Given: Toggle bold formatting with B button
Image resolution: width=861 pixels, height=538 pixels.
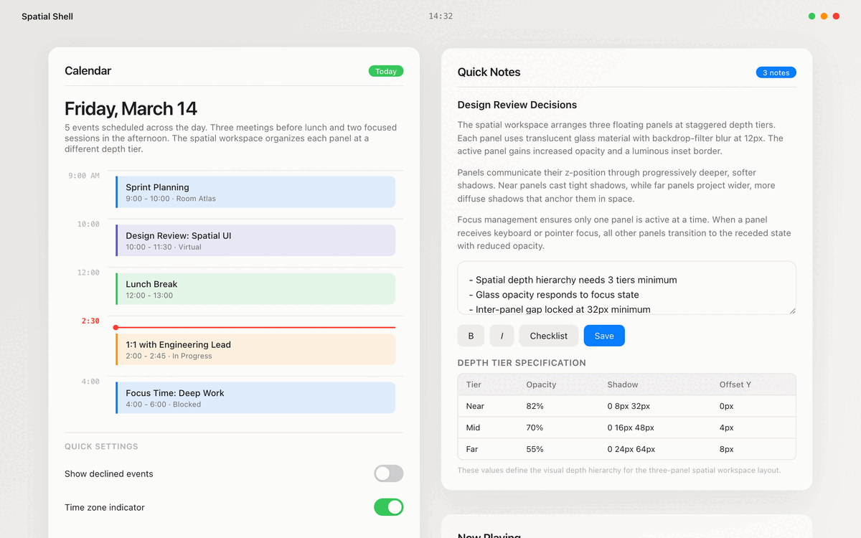Looking at the screenshot, I should pos(471,336).
